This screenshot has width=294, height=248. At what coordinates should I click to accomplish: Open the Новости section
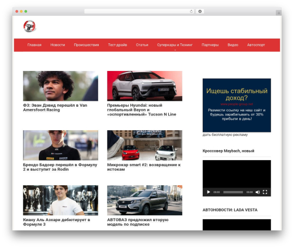pos(58,45)
